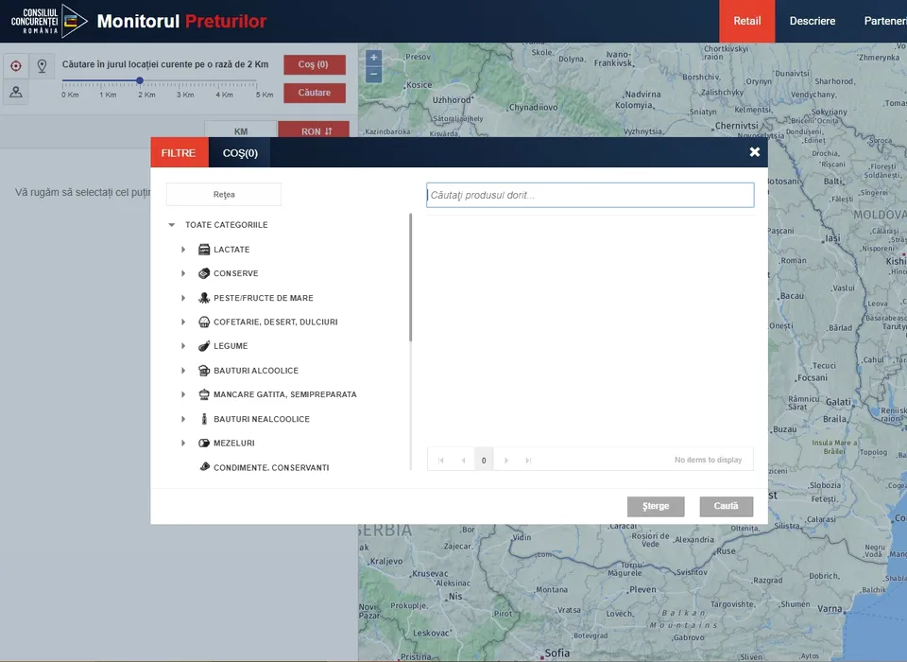Focus the product search input field
Image resolution: width=907 pixels, height=662 pixels.
590,195
